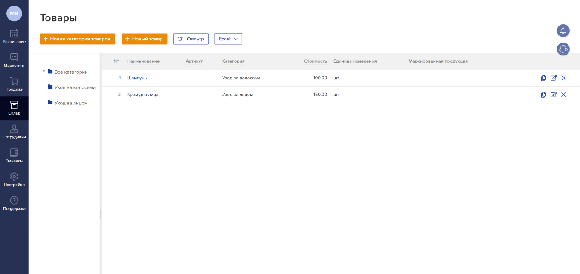Go to Расписание in sidebar
The image size is (580, 274).
point(14,37)
